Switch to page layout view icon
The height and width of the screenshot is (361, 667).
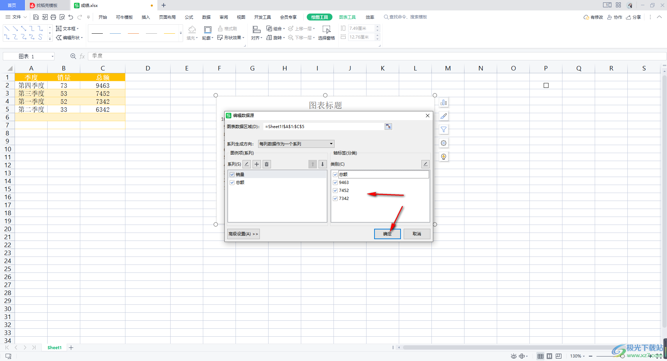pyautogui.click(x=550, y=356)
